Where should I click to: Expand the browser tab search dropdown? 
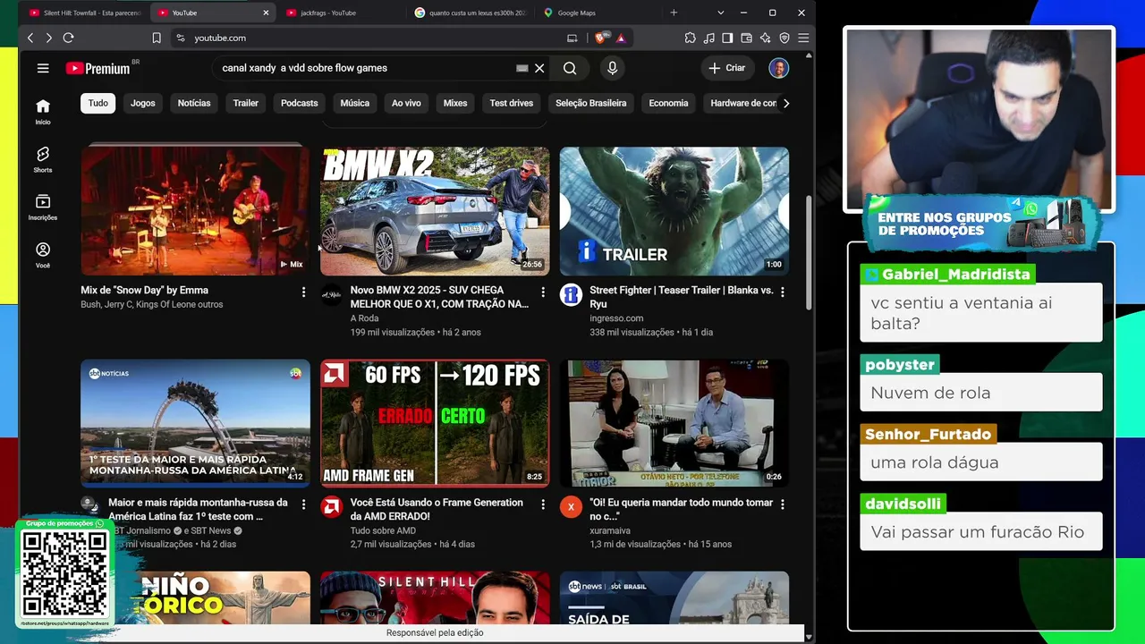[720, 13]
